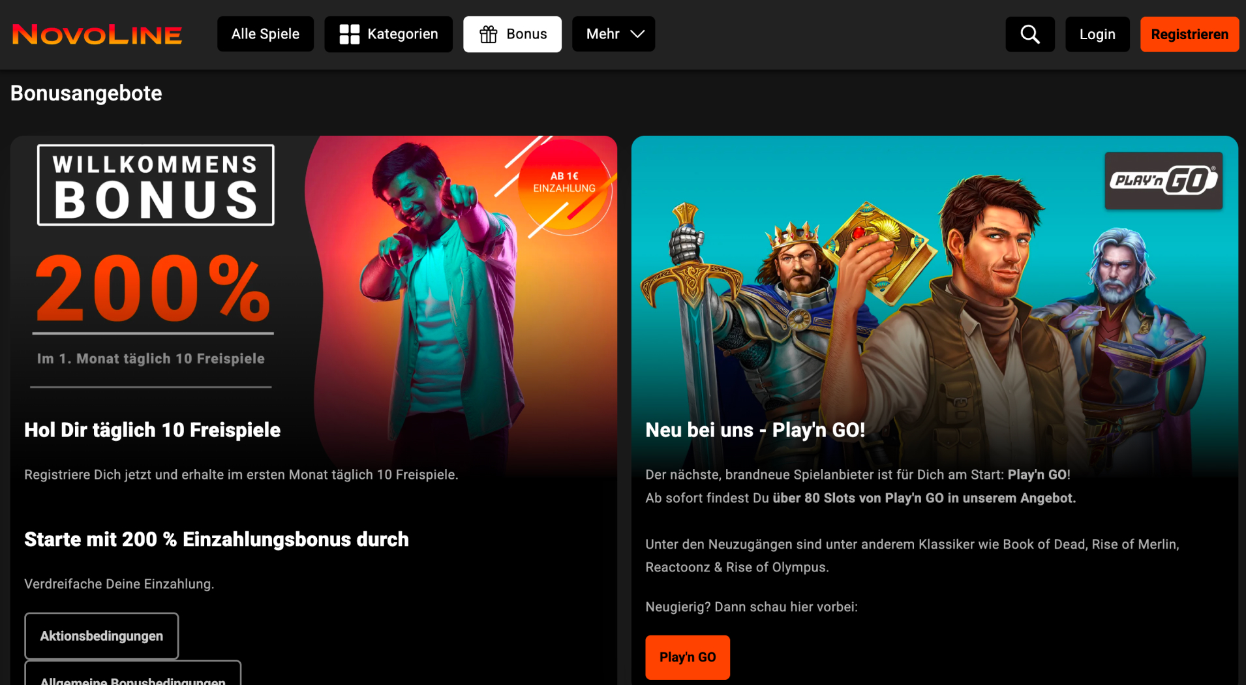Open Allgemeine Bonusbedingungen button
Screen dimensions: 1246x685
133,673
